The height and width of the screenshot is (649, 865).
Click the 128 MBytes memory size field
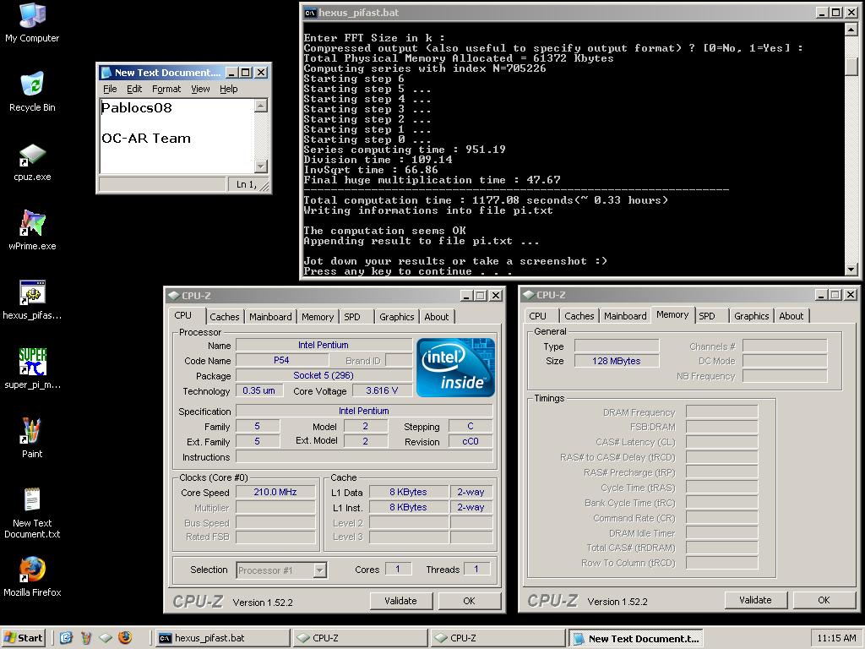click(616, 361)
